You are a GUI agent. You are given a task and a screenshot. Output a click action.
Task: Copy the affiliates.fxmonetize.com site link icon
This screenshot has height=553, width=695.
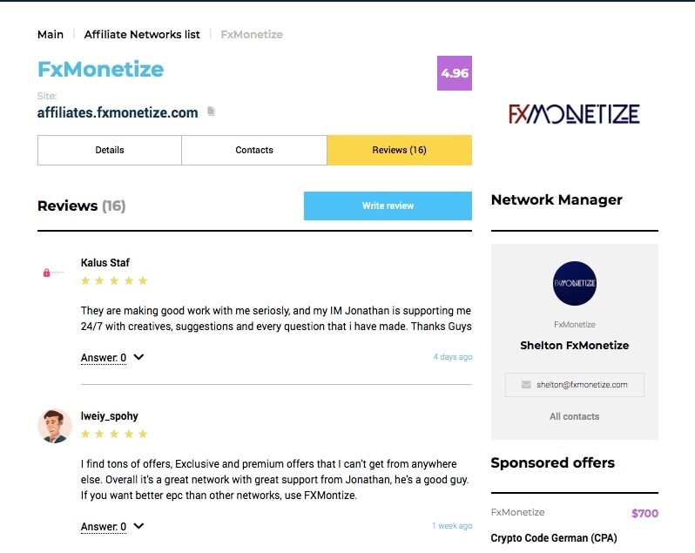[212, 111]
